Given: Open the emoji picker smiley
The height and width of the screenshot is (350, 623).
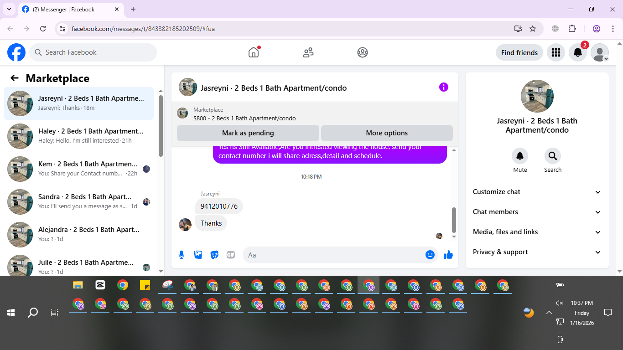Looking at the screenshot, I should tap(430, 255).
